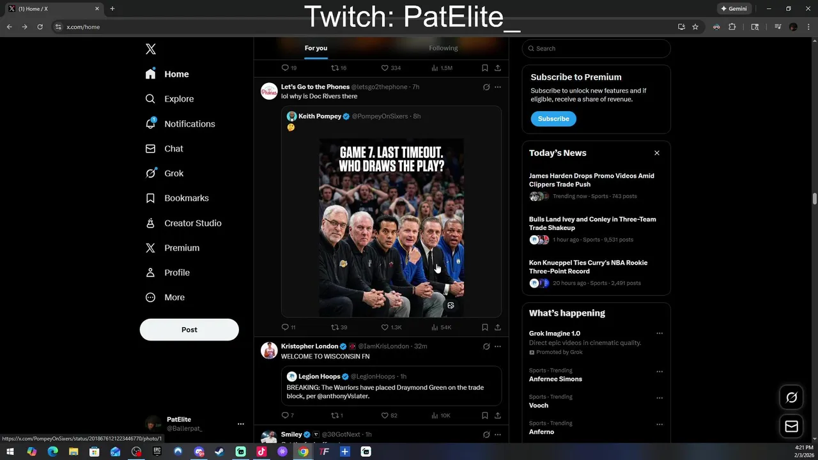Bookmark this tab with the star icon

[x=695, y=27]
